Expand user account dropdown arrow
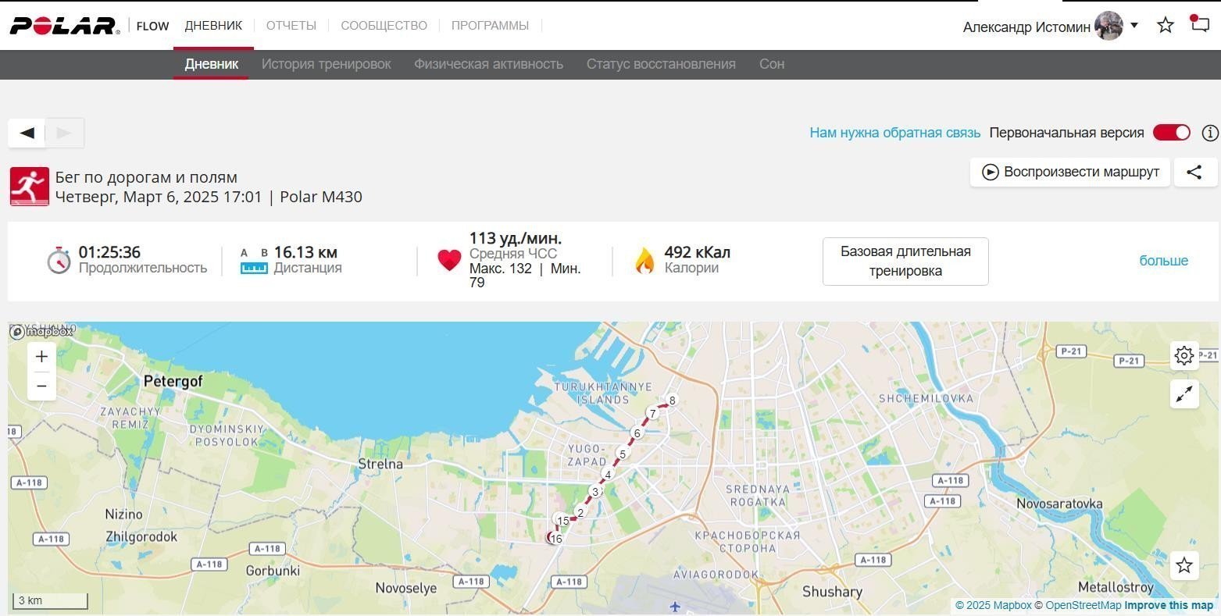1221x616 pixels. pyautogui.click(x=1134, y=26)
